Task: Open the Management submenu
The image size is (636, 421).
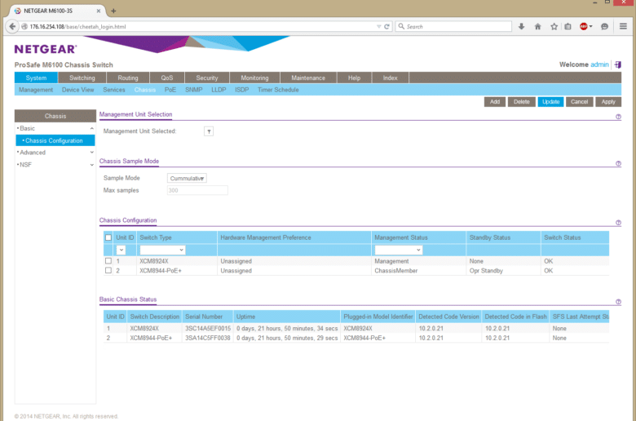Action: [36, 90]
